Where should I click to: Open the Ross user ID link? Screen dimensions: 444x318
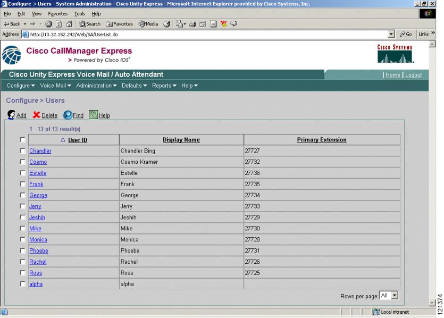tap(36, 273)
